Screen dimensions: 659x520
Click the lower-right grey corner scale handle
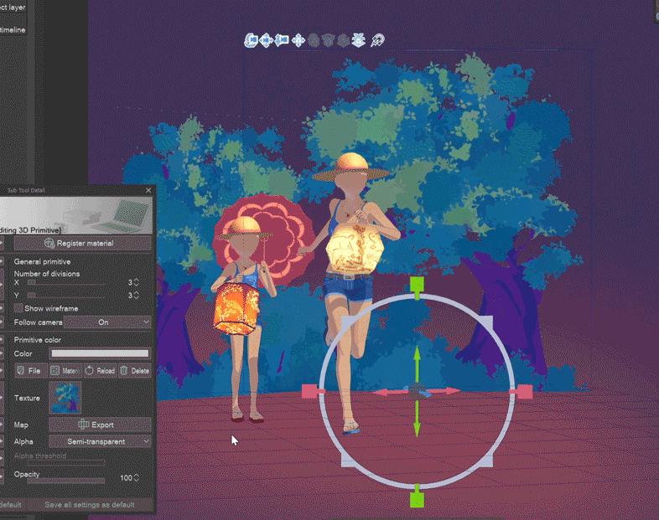tap(486, 461)
